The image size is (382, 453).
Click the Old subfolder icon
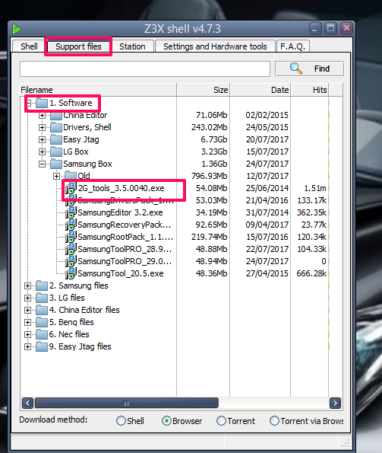[71, 176]
